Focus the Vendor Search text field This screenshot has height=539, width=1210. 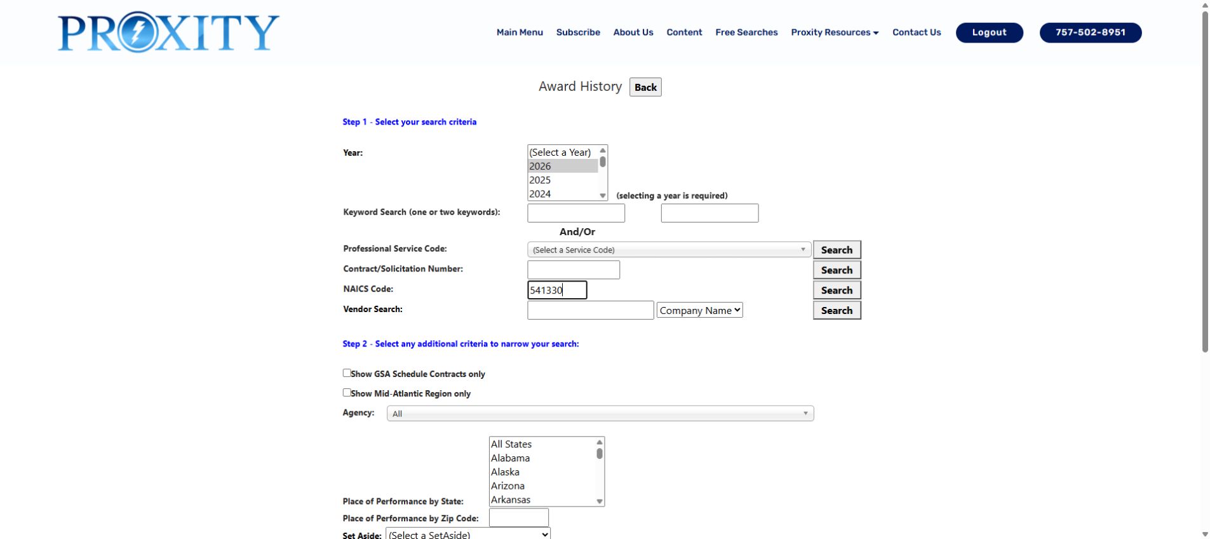point(591,310)
